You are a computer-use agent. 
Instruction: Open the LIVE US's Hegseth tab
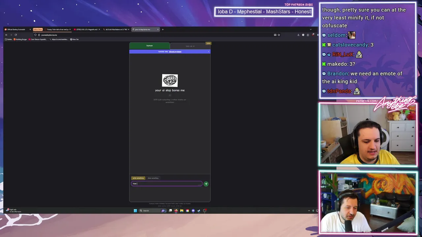[87, 30]
